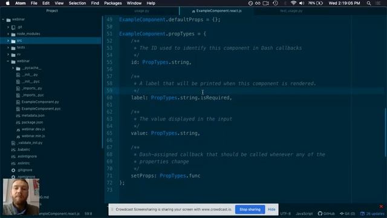This screenshot has width=387, height=218.
Task: Open the _validate_init.py file
Action: [x=30, y=143]
